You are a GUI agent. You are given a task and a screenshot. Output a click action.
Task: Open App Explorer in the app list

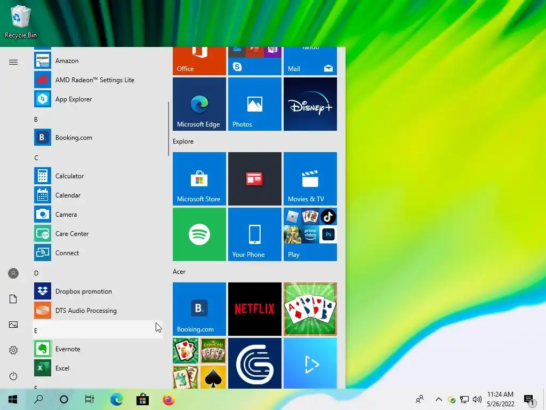(98, 99)
